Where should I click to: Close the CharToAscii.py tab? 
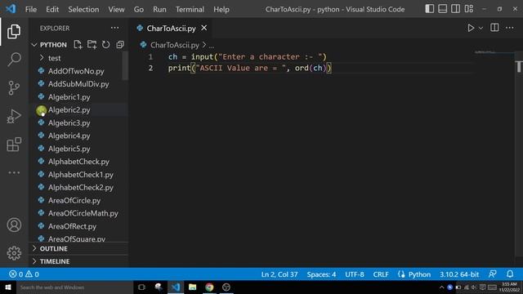pos(203,28)
